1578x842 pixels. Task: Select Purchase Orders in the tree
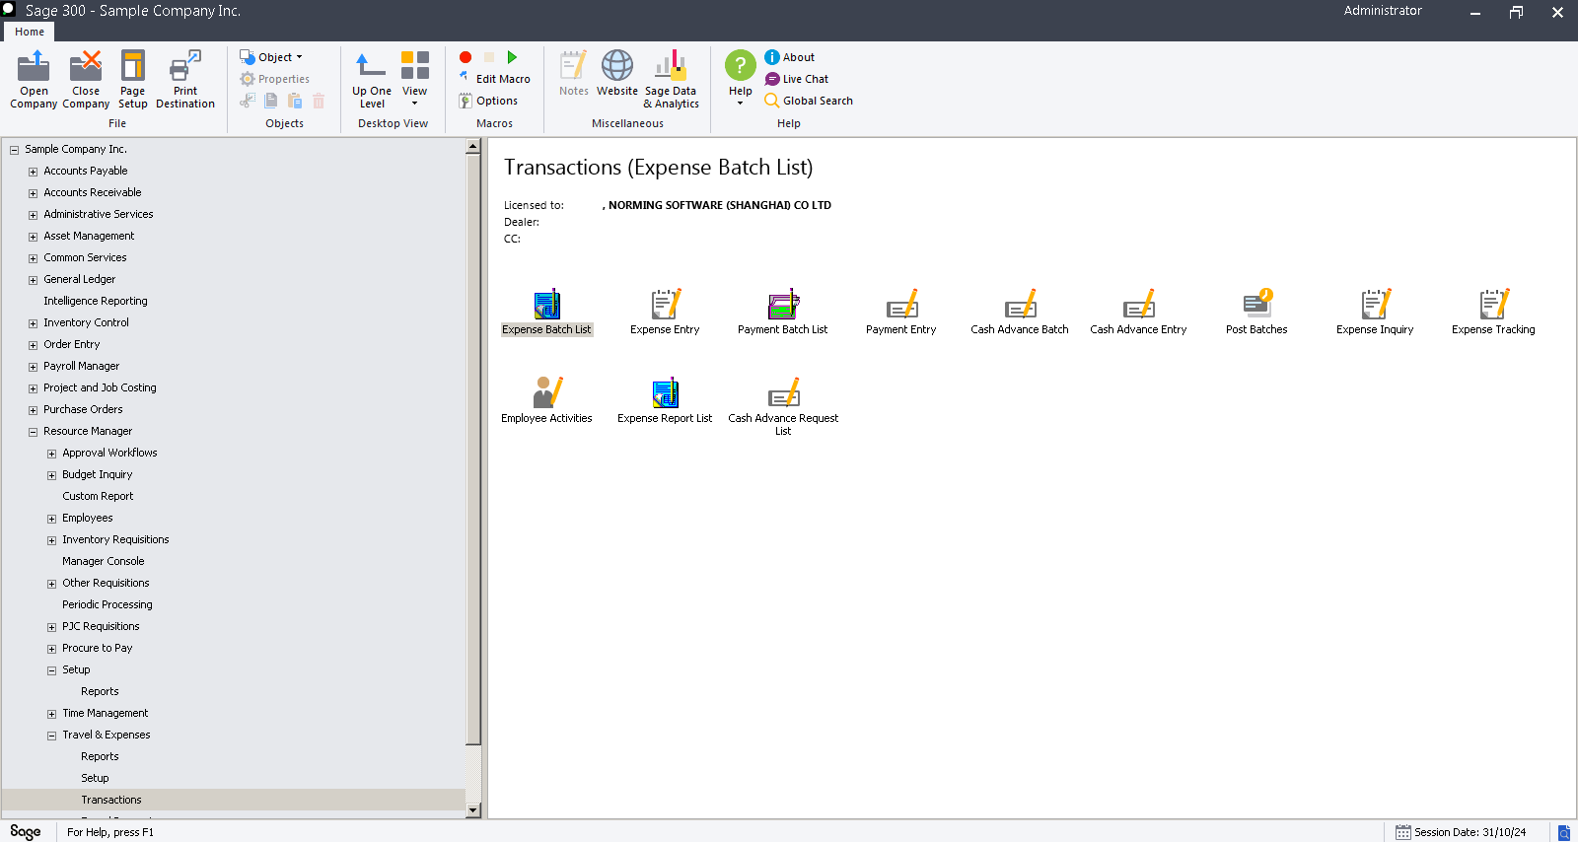[83, 409]
